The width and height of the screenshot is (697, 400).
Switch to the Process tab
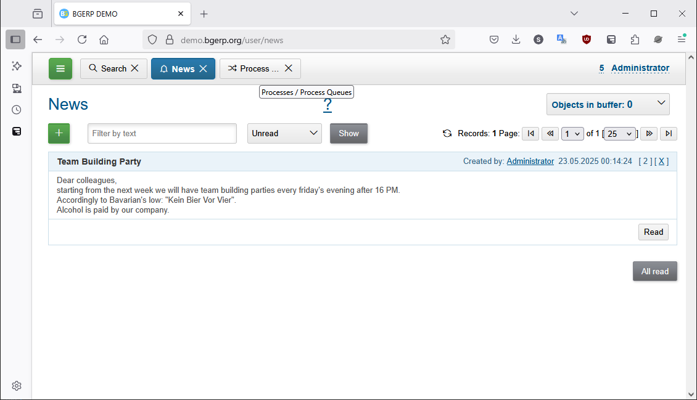(254, 68)
